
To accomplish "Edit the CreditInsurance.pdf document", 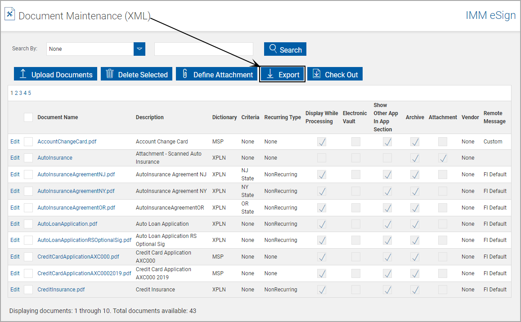I will [x=15, y=289].
